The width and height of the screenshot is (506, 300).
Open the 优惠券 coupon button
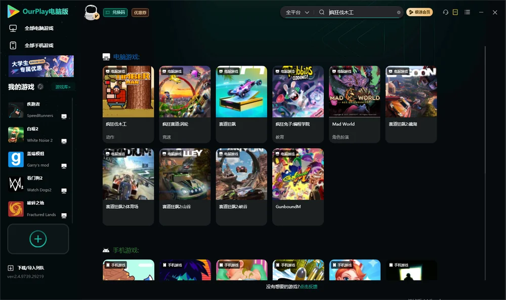(140, 12)
